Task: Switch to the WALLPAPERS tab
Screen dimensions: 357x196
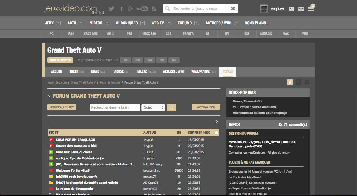Action: click(203, 72)
